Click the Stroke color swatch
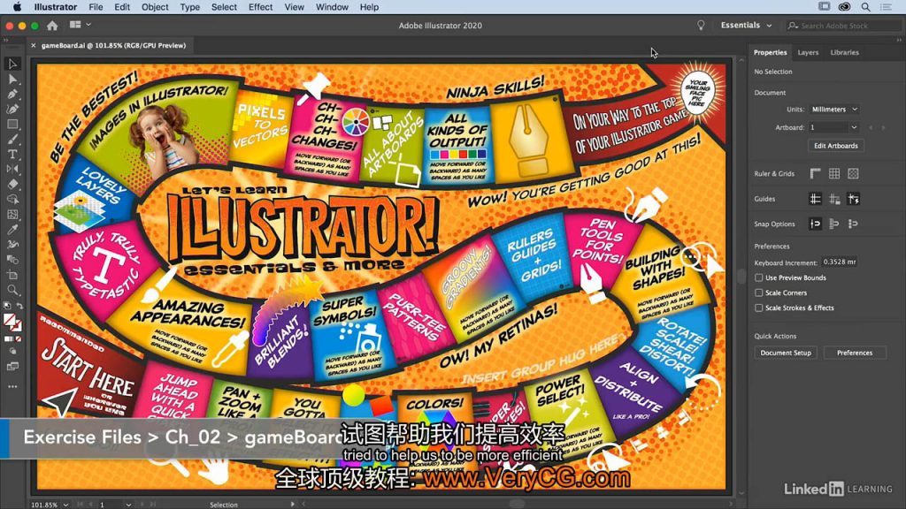 coord(17,327)
